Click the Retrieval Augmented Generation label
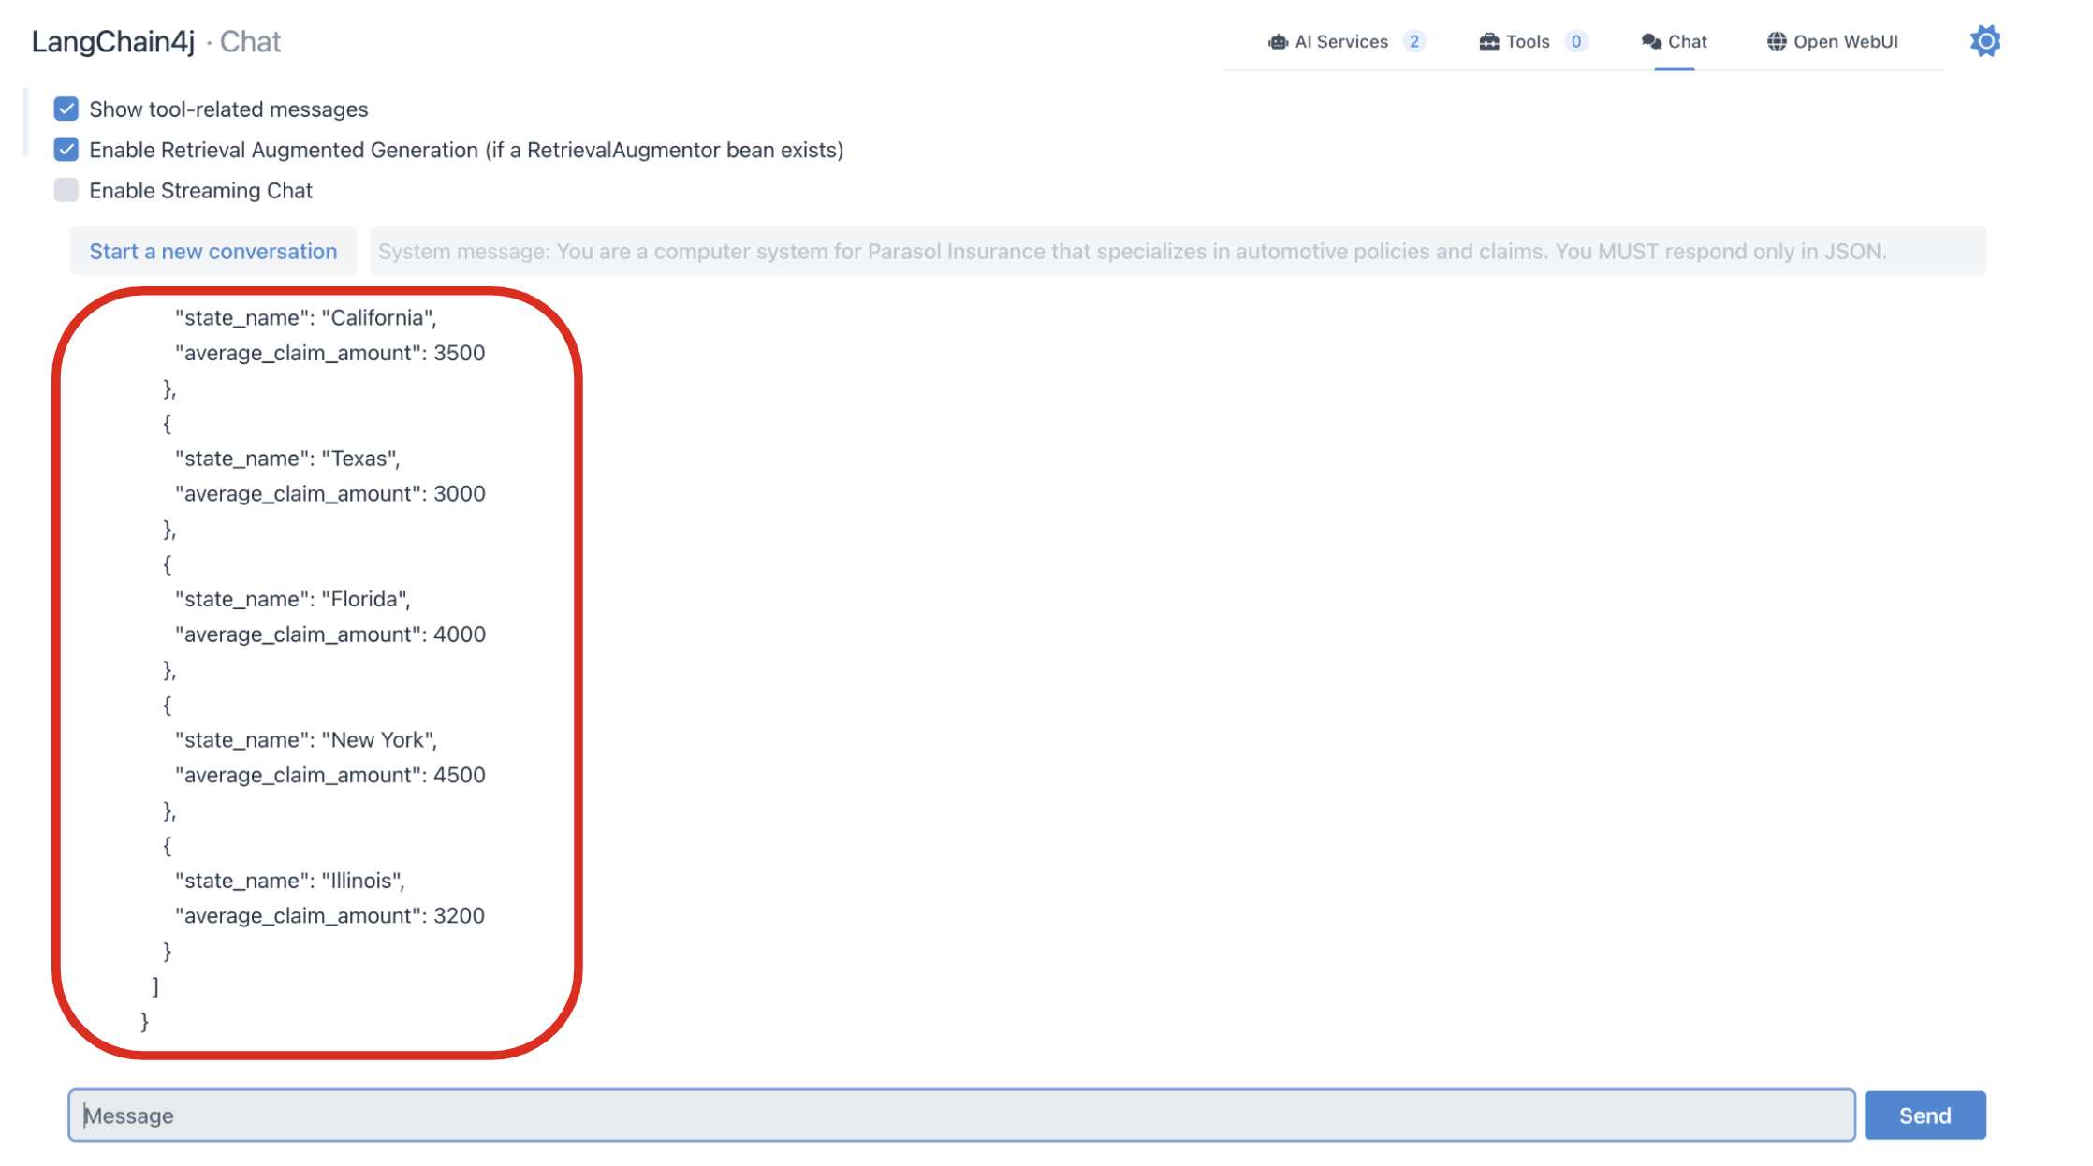2093x1166 pixels. click(466, 150)
